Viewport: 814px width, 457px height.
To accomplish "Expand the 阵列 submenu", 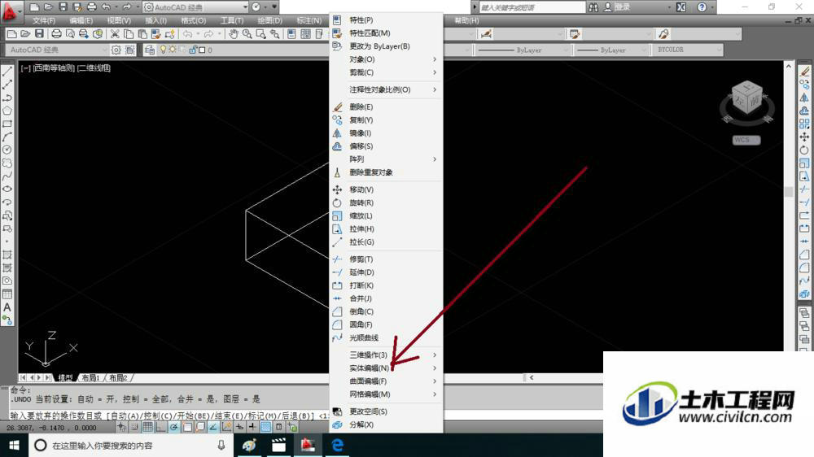I will click(386, 159).
